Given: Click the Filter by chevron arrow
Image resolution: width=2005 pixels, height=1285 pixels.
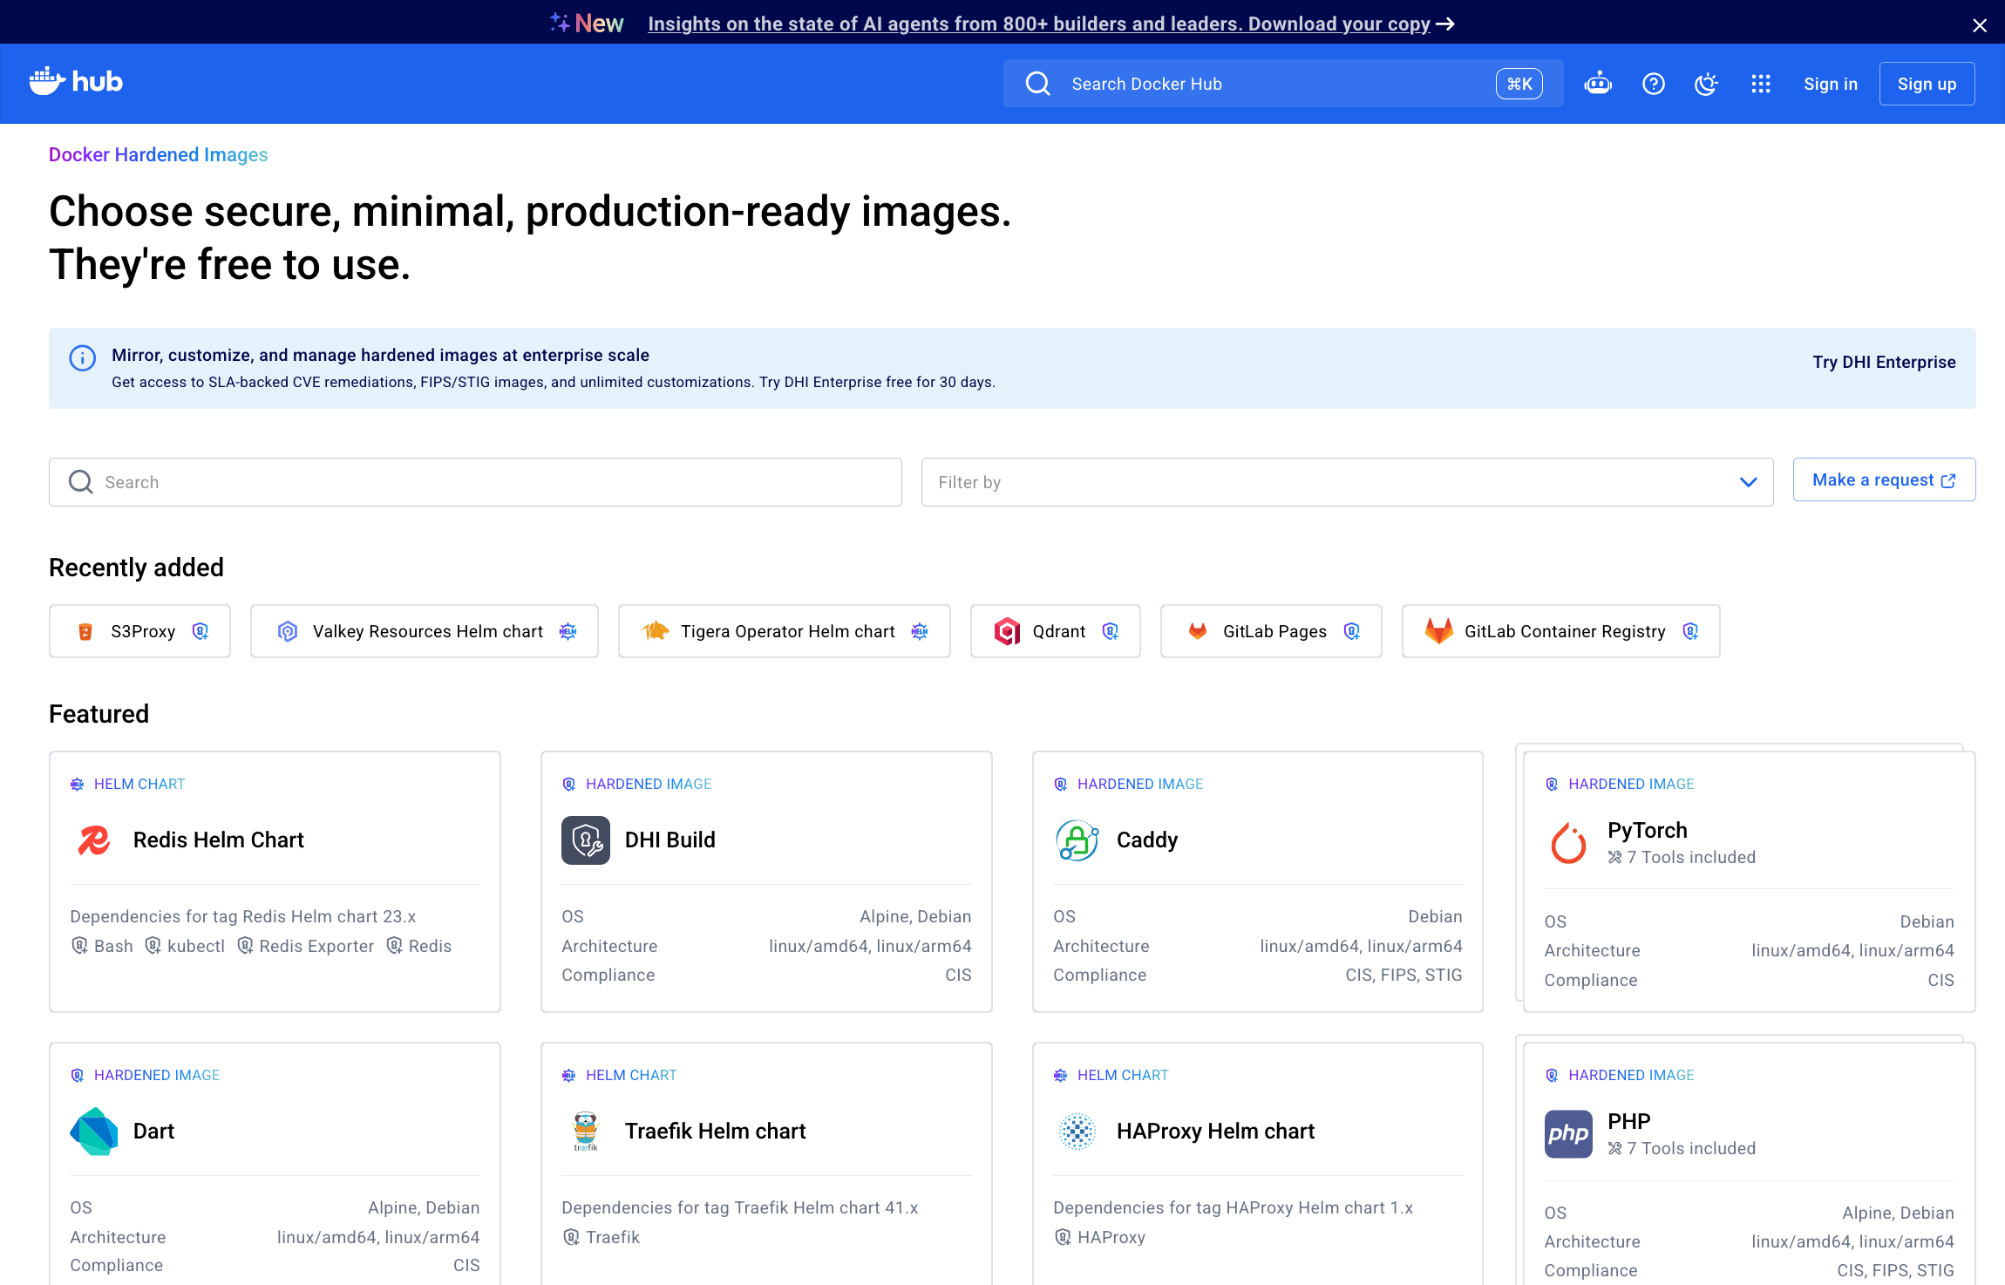Looking at the screenshot, I should (1749, 482).
